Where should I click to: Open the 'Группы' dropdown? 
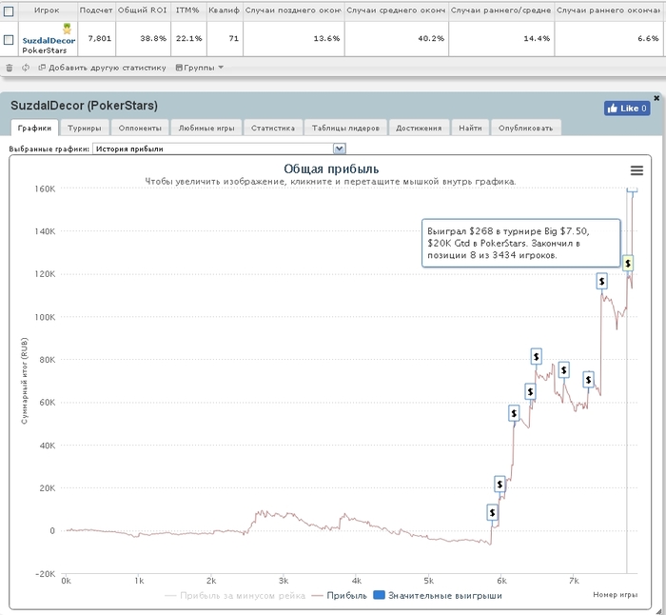pyautogui.click(x=199, y=68)
